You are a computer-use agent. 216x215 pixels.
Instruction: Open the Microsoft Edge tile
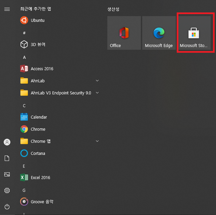tap(159, 33)
